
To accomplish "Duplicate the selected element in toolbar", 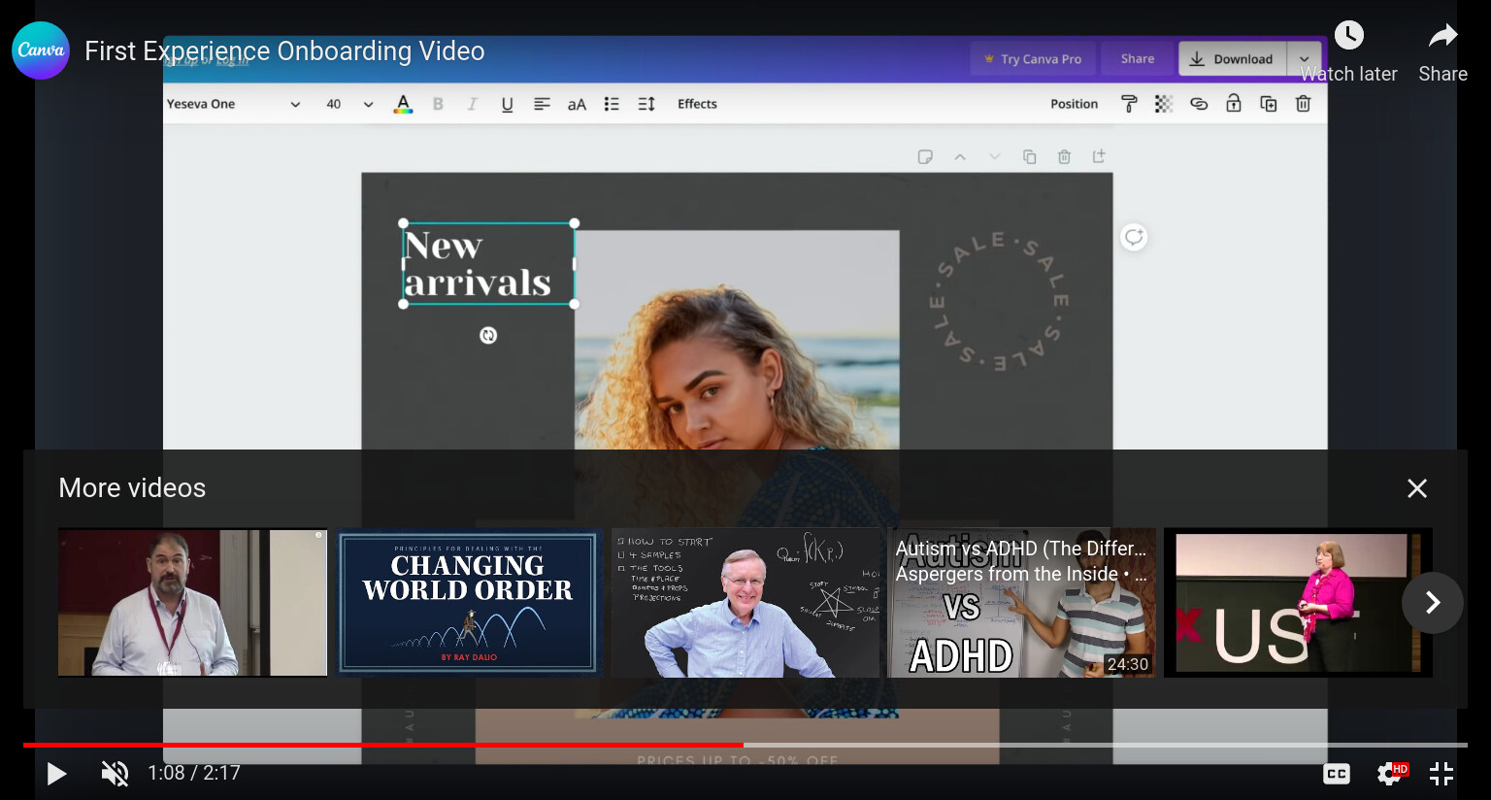I will click(x=1269, y=104).
